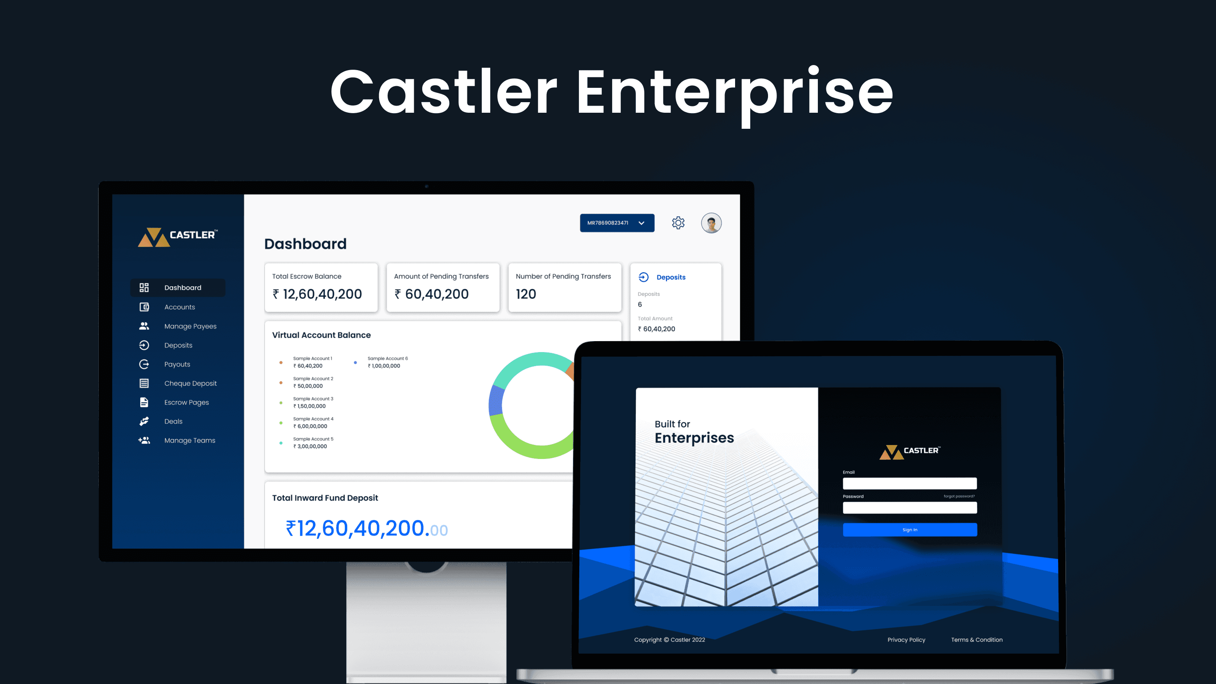The height and width of the screenshot is (684, 1216).
Task: Select the Manage Teams icon
Action: point(144,440)
